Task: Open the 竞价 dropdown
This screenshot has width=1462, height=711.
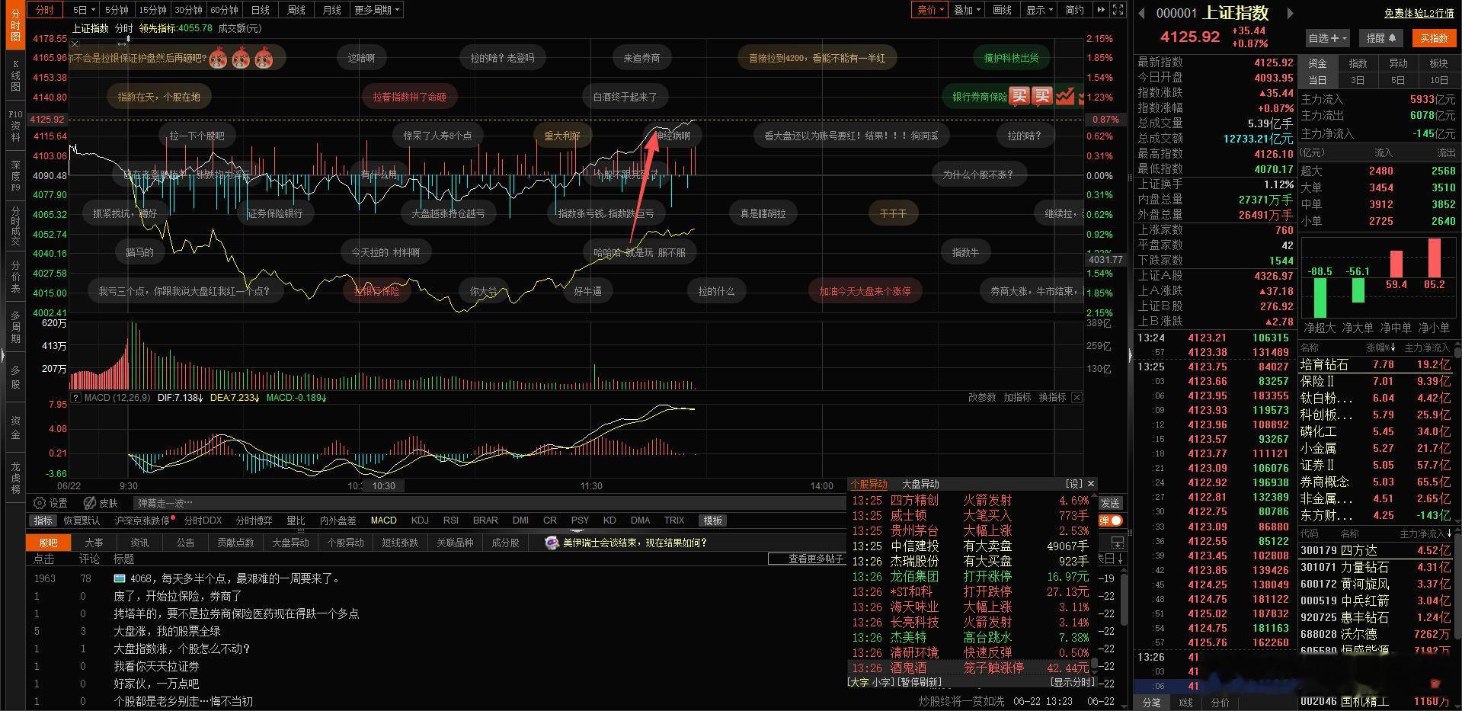Action: (930, 10)
